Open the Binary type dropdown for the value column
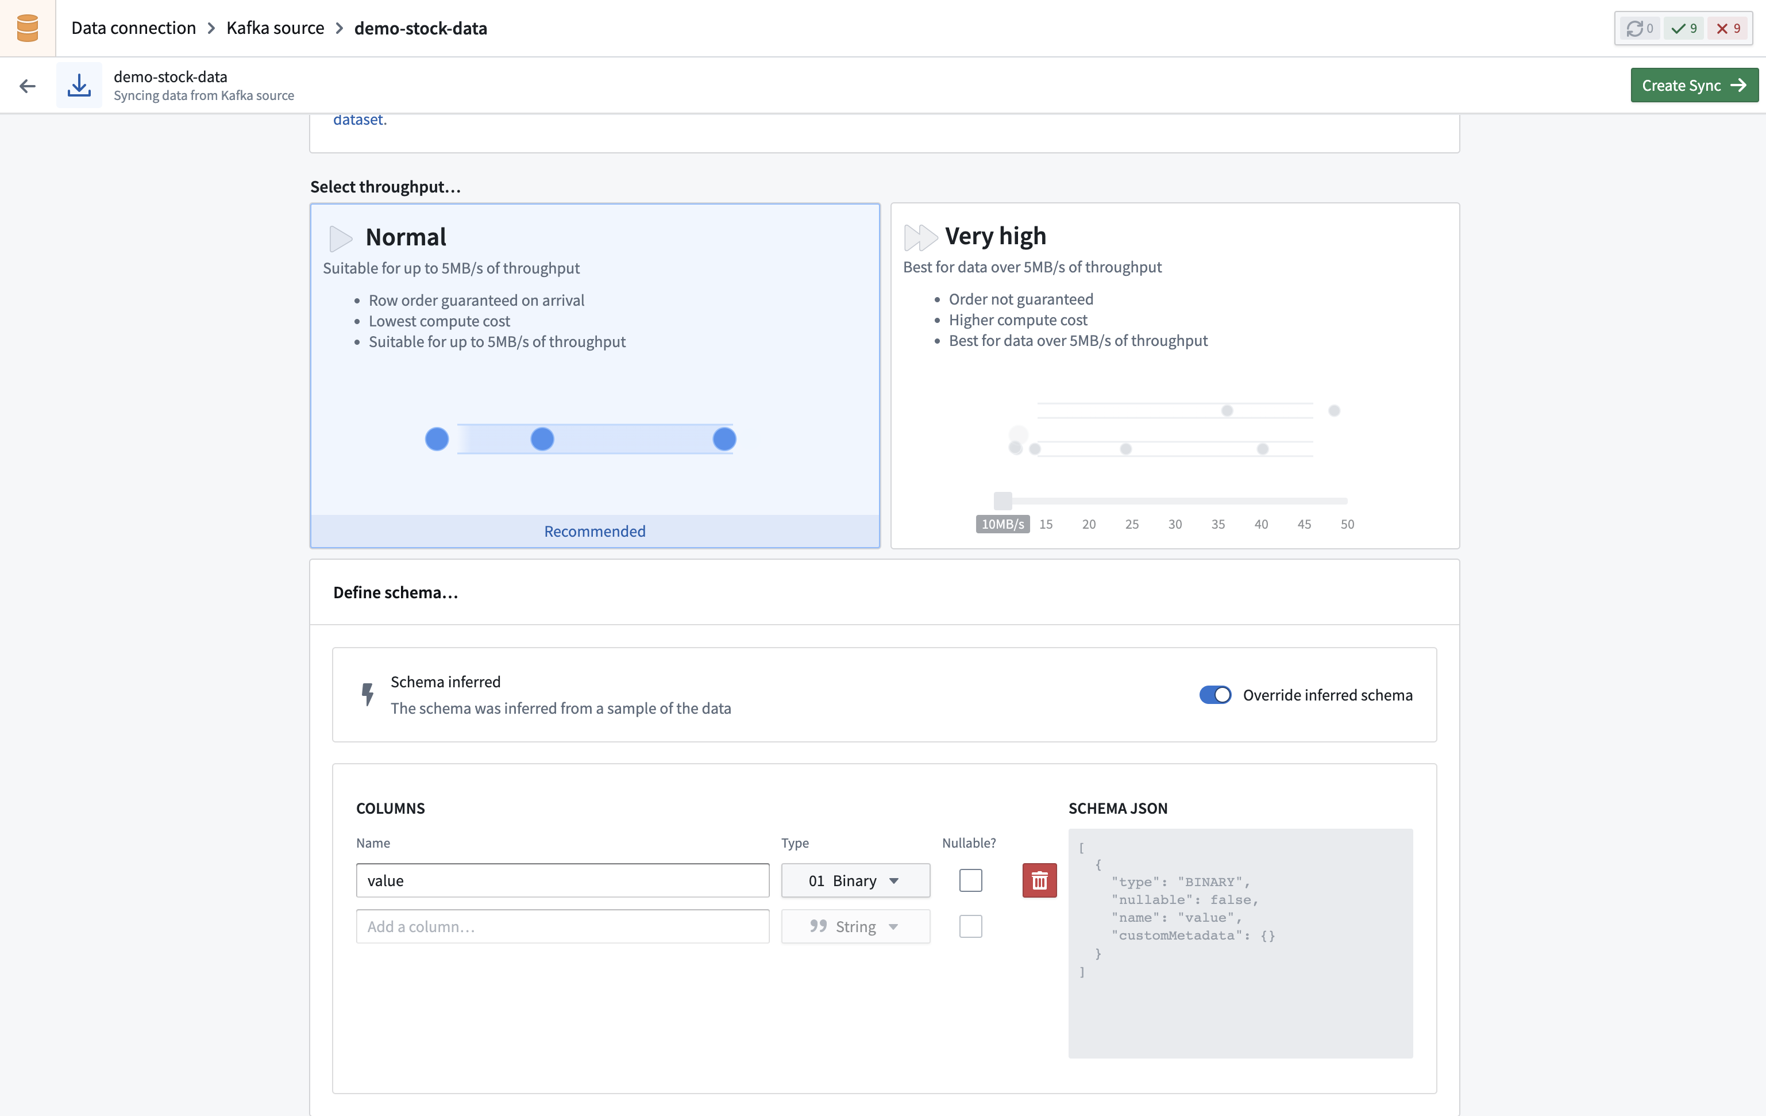This screenshot has height=1116, width=1766. (x=855, y=880)
